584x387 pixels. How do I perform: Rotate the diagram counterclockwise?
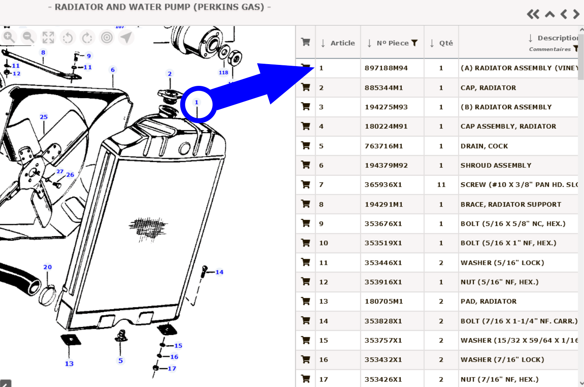pyautogui.click(x=68, y=37)
